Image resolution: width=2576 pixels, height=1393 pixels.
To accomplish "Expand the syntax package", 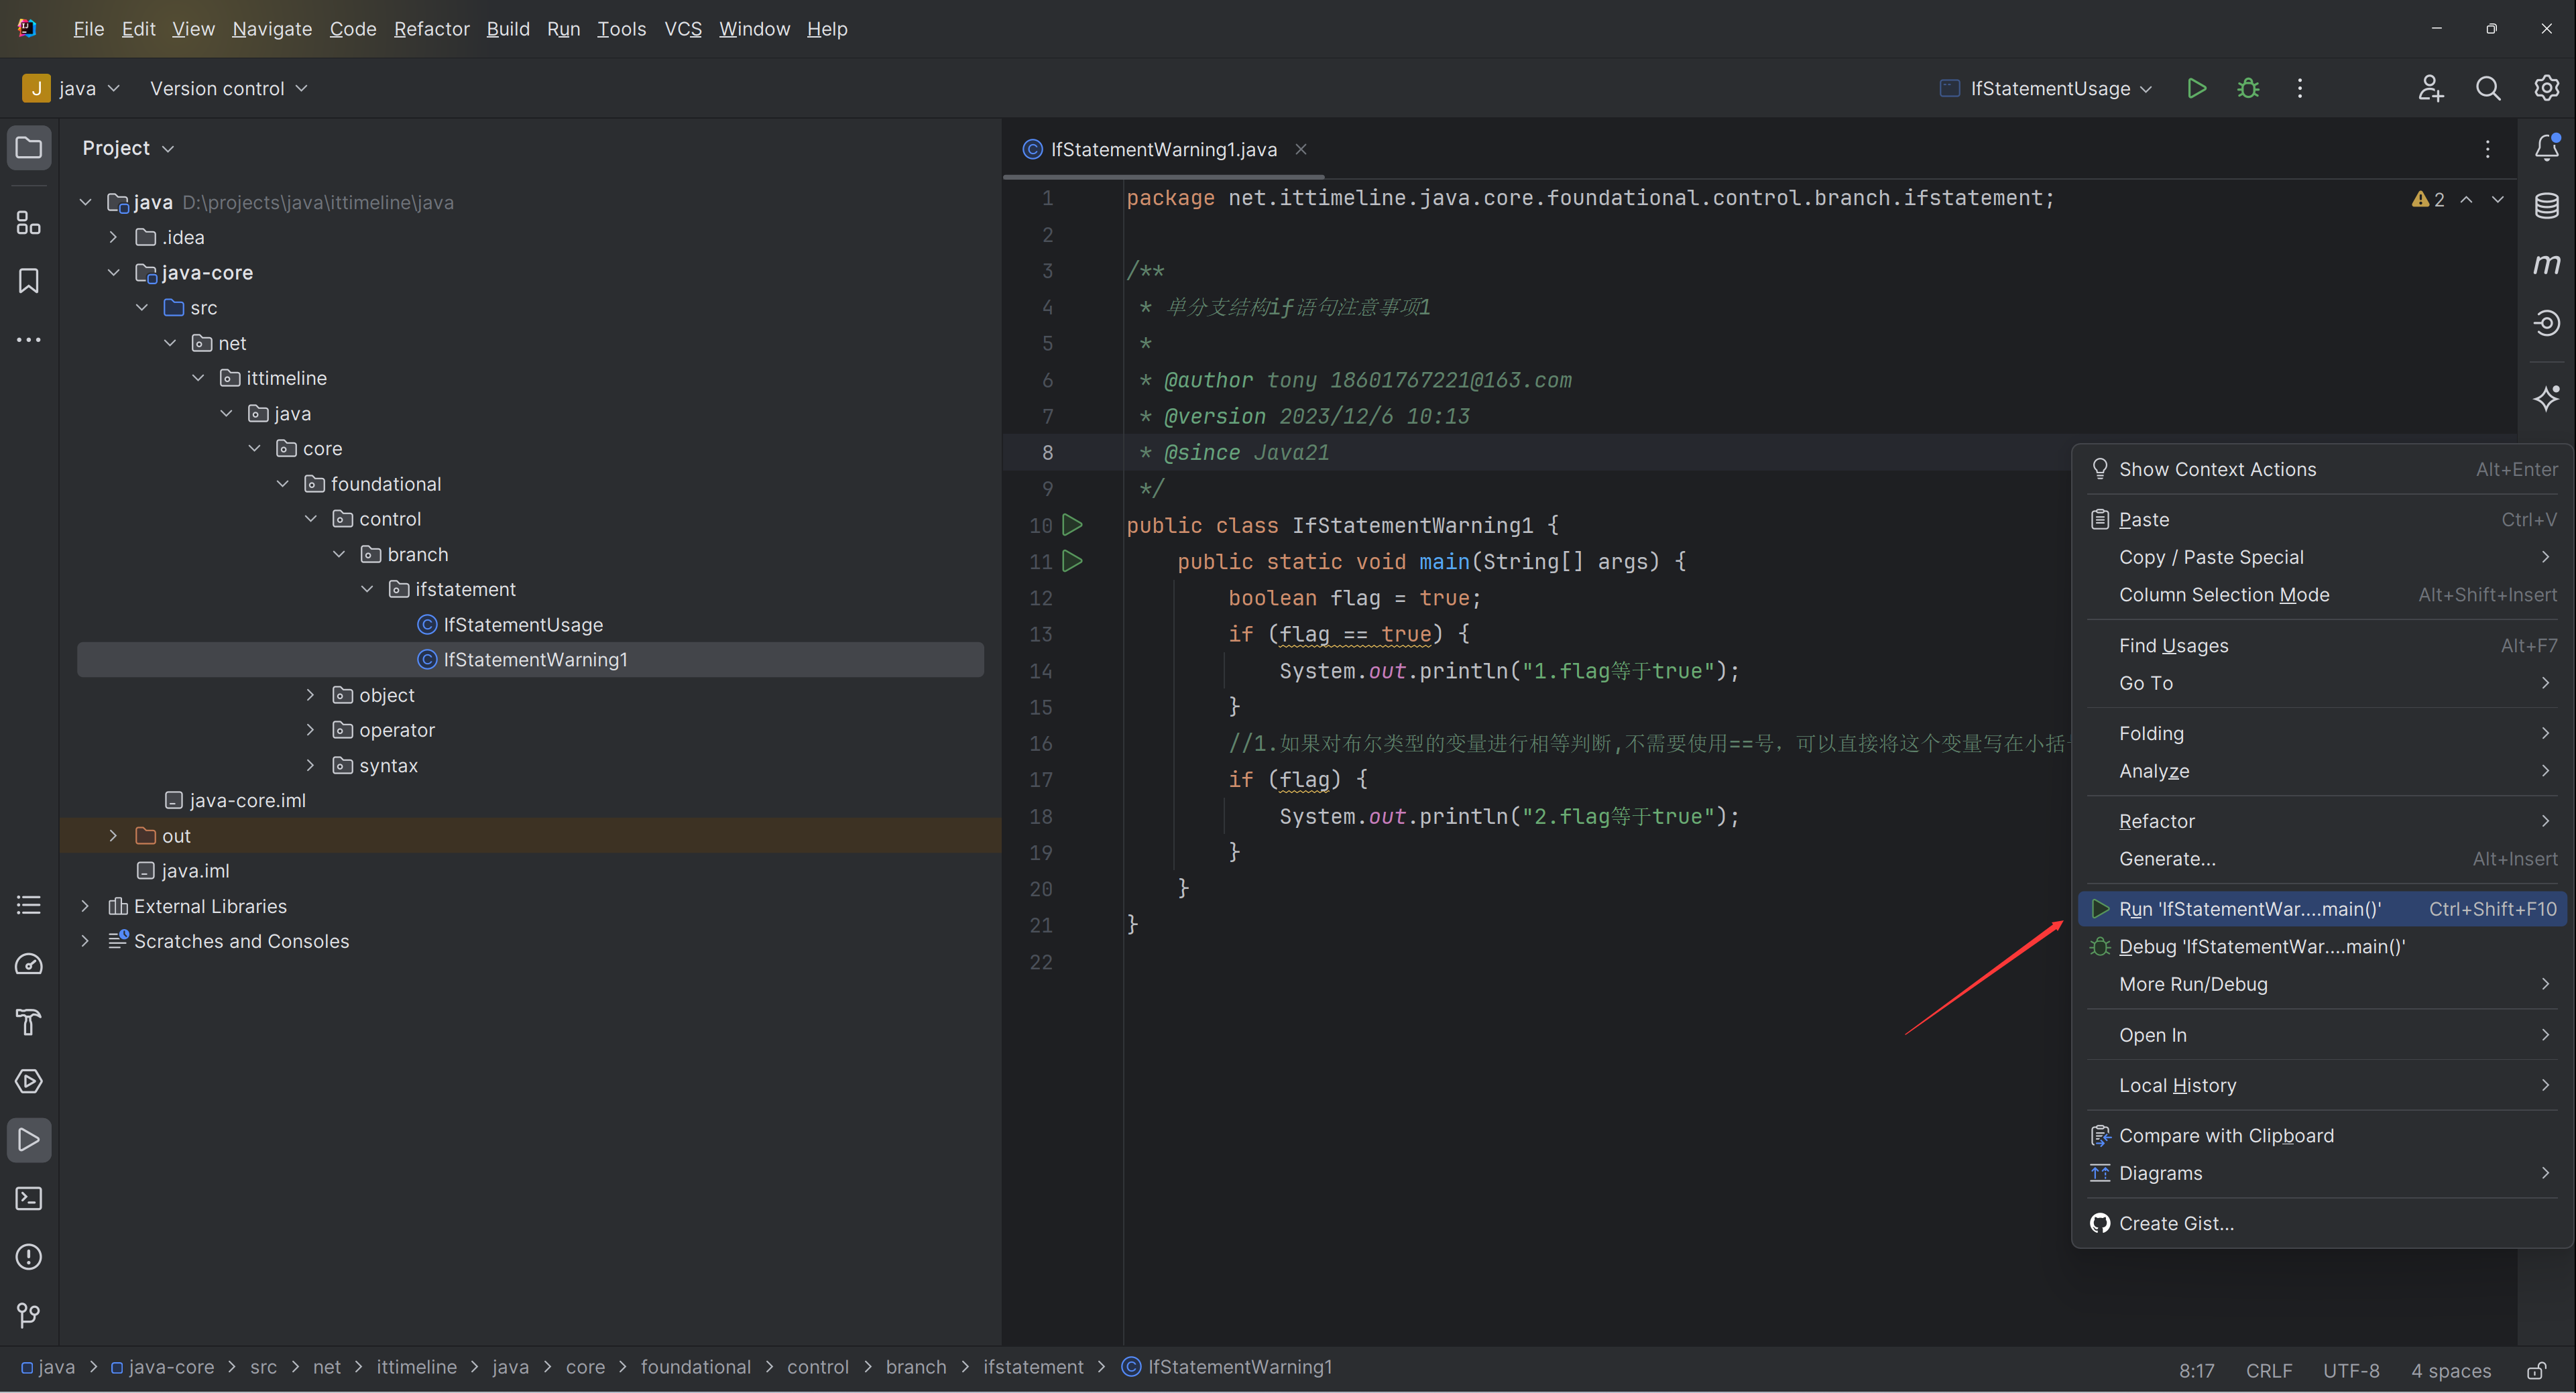I will [x=310, y=765].
